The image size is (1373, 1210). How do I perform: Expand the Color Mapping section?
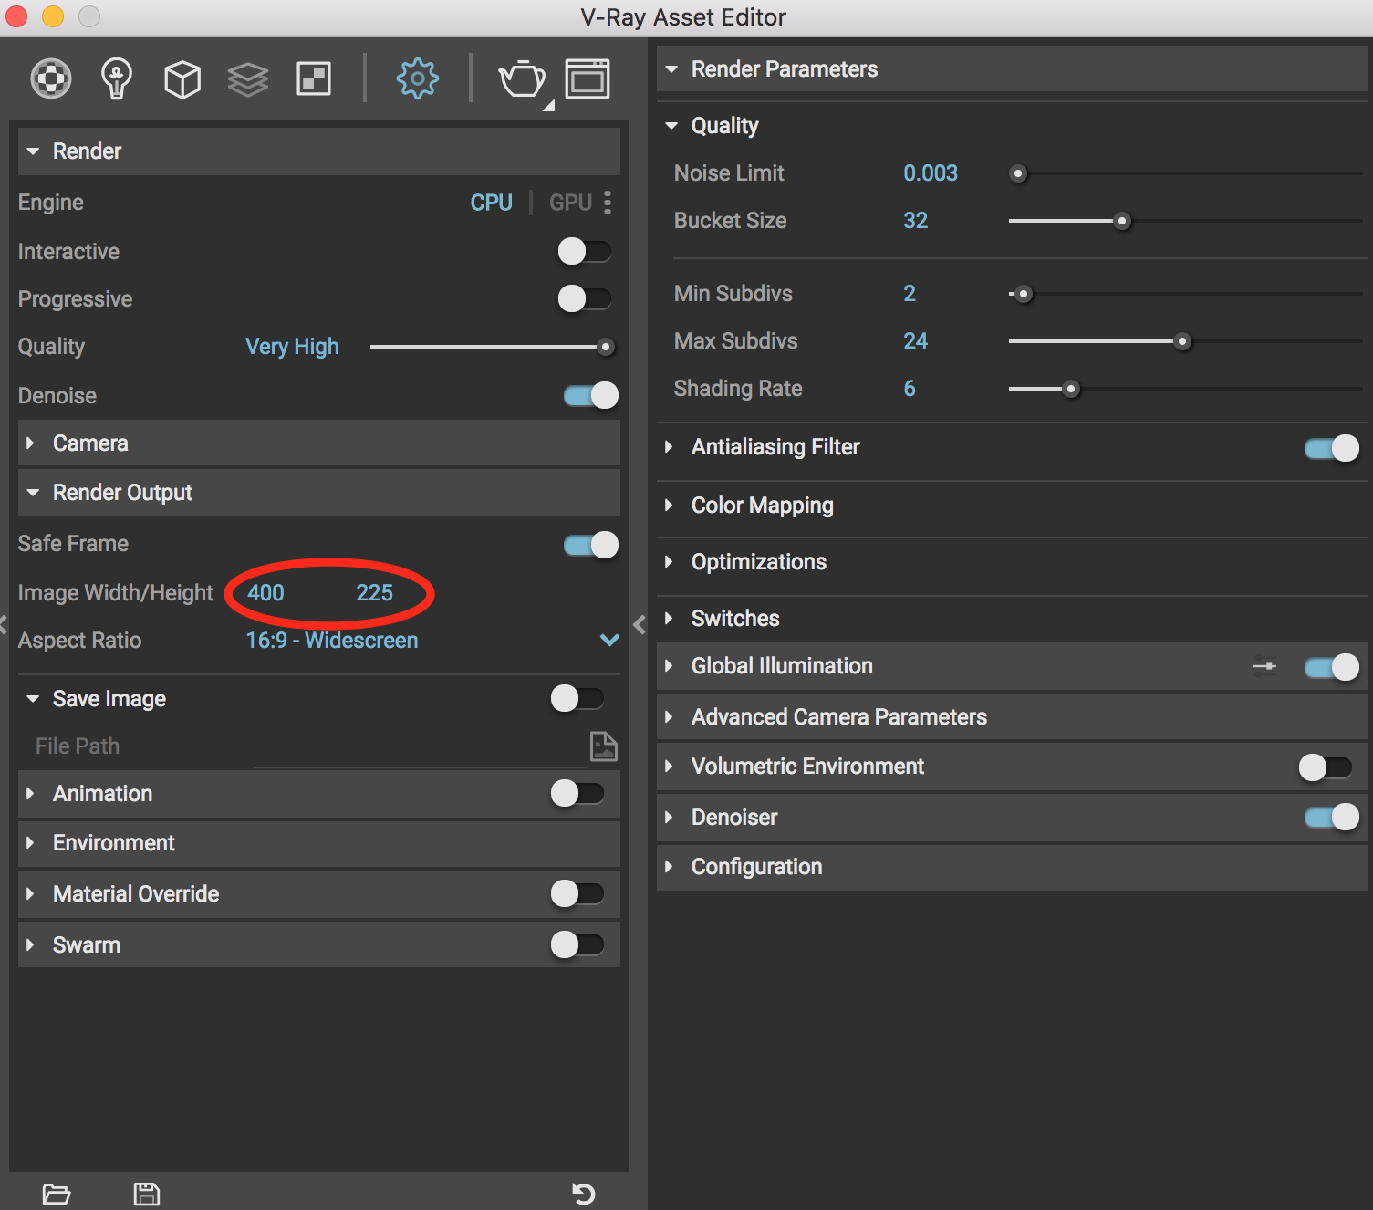762,506
